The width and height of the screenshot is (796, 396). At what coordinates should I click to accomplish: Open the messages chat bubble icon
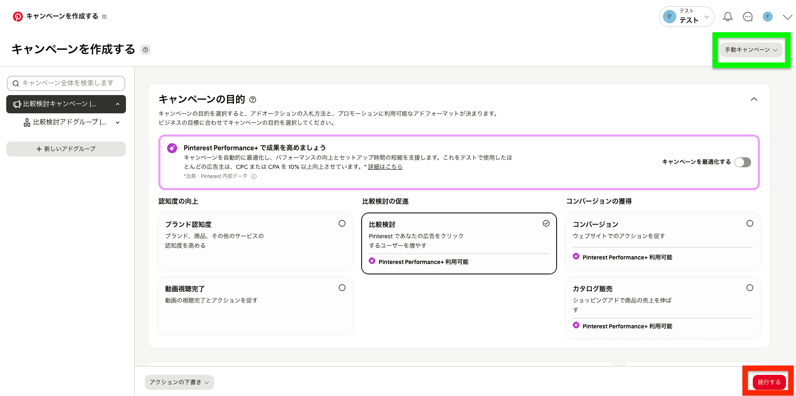click(748, 17)
